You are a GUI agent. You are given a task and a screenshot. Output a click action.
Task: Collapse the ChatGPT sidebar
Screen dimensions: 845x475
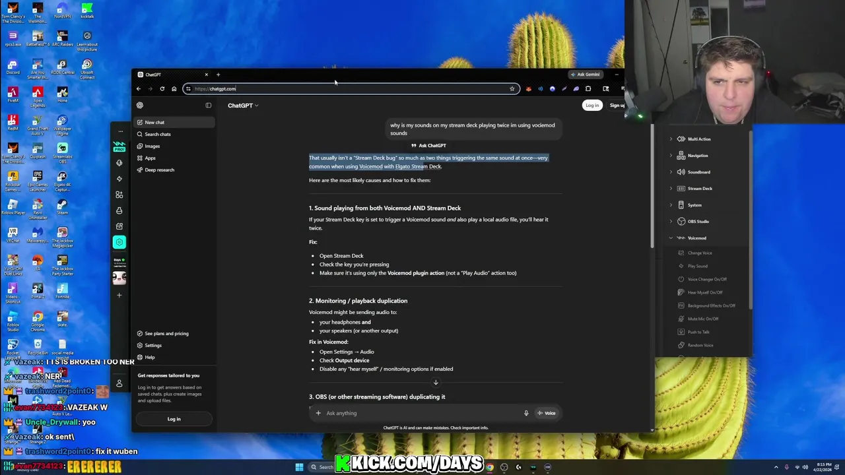click(208, 105)
